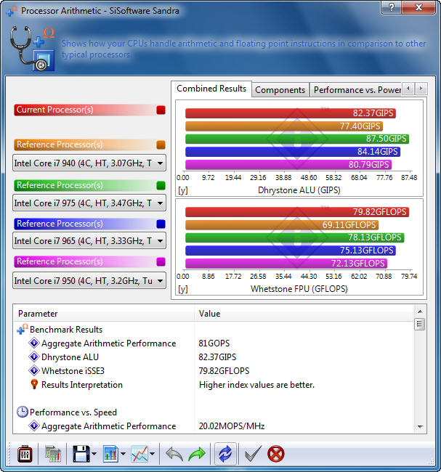The width and height of the screenshot is (441, 472).
Task: Toggle the green Reference Processor swatch
Action: coord(161,185)
